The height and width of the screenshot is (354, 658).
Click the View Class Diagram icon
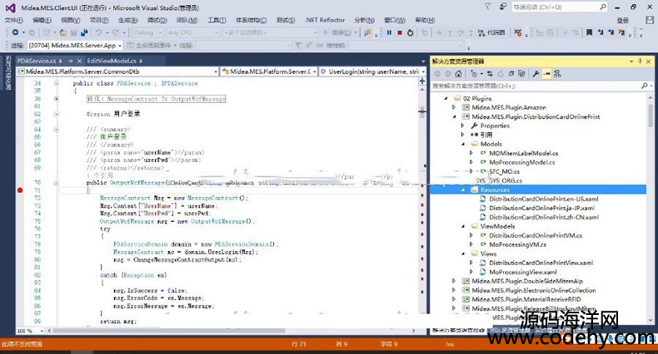(x=557, y=74)
